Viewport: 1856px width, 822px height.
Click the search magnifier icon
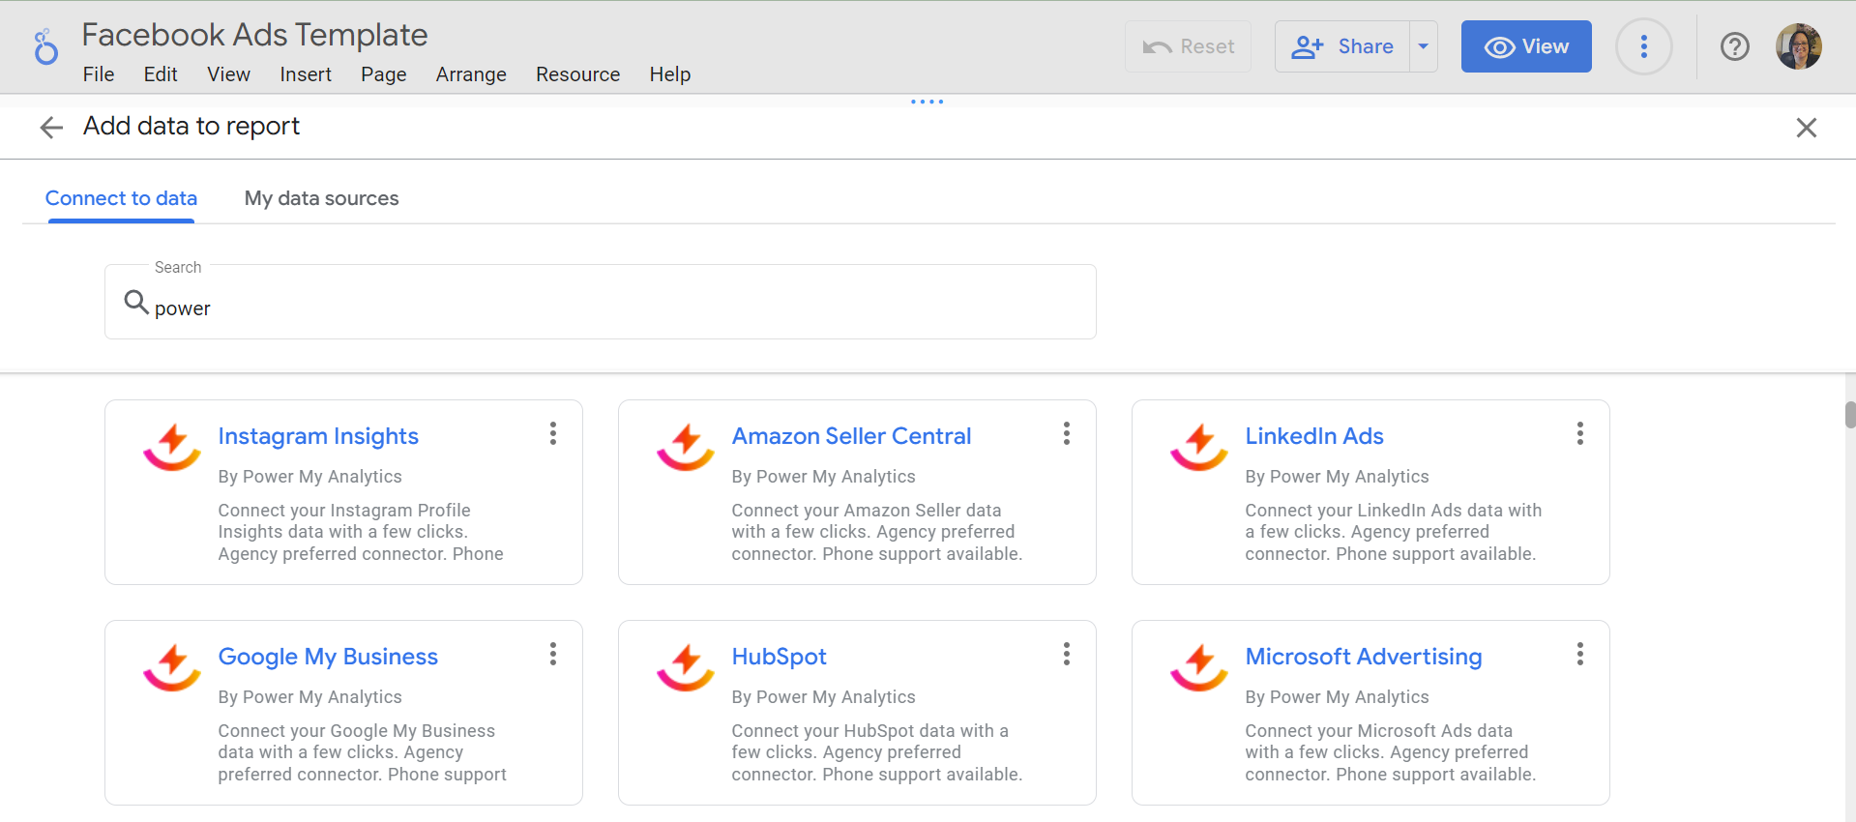(x=135, y=303)
